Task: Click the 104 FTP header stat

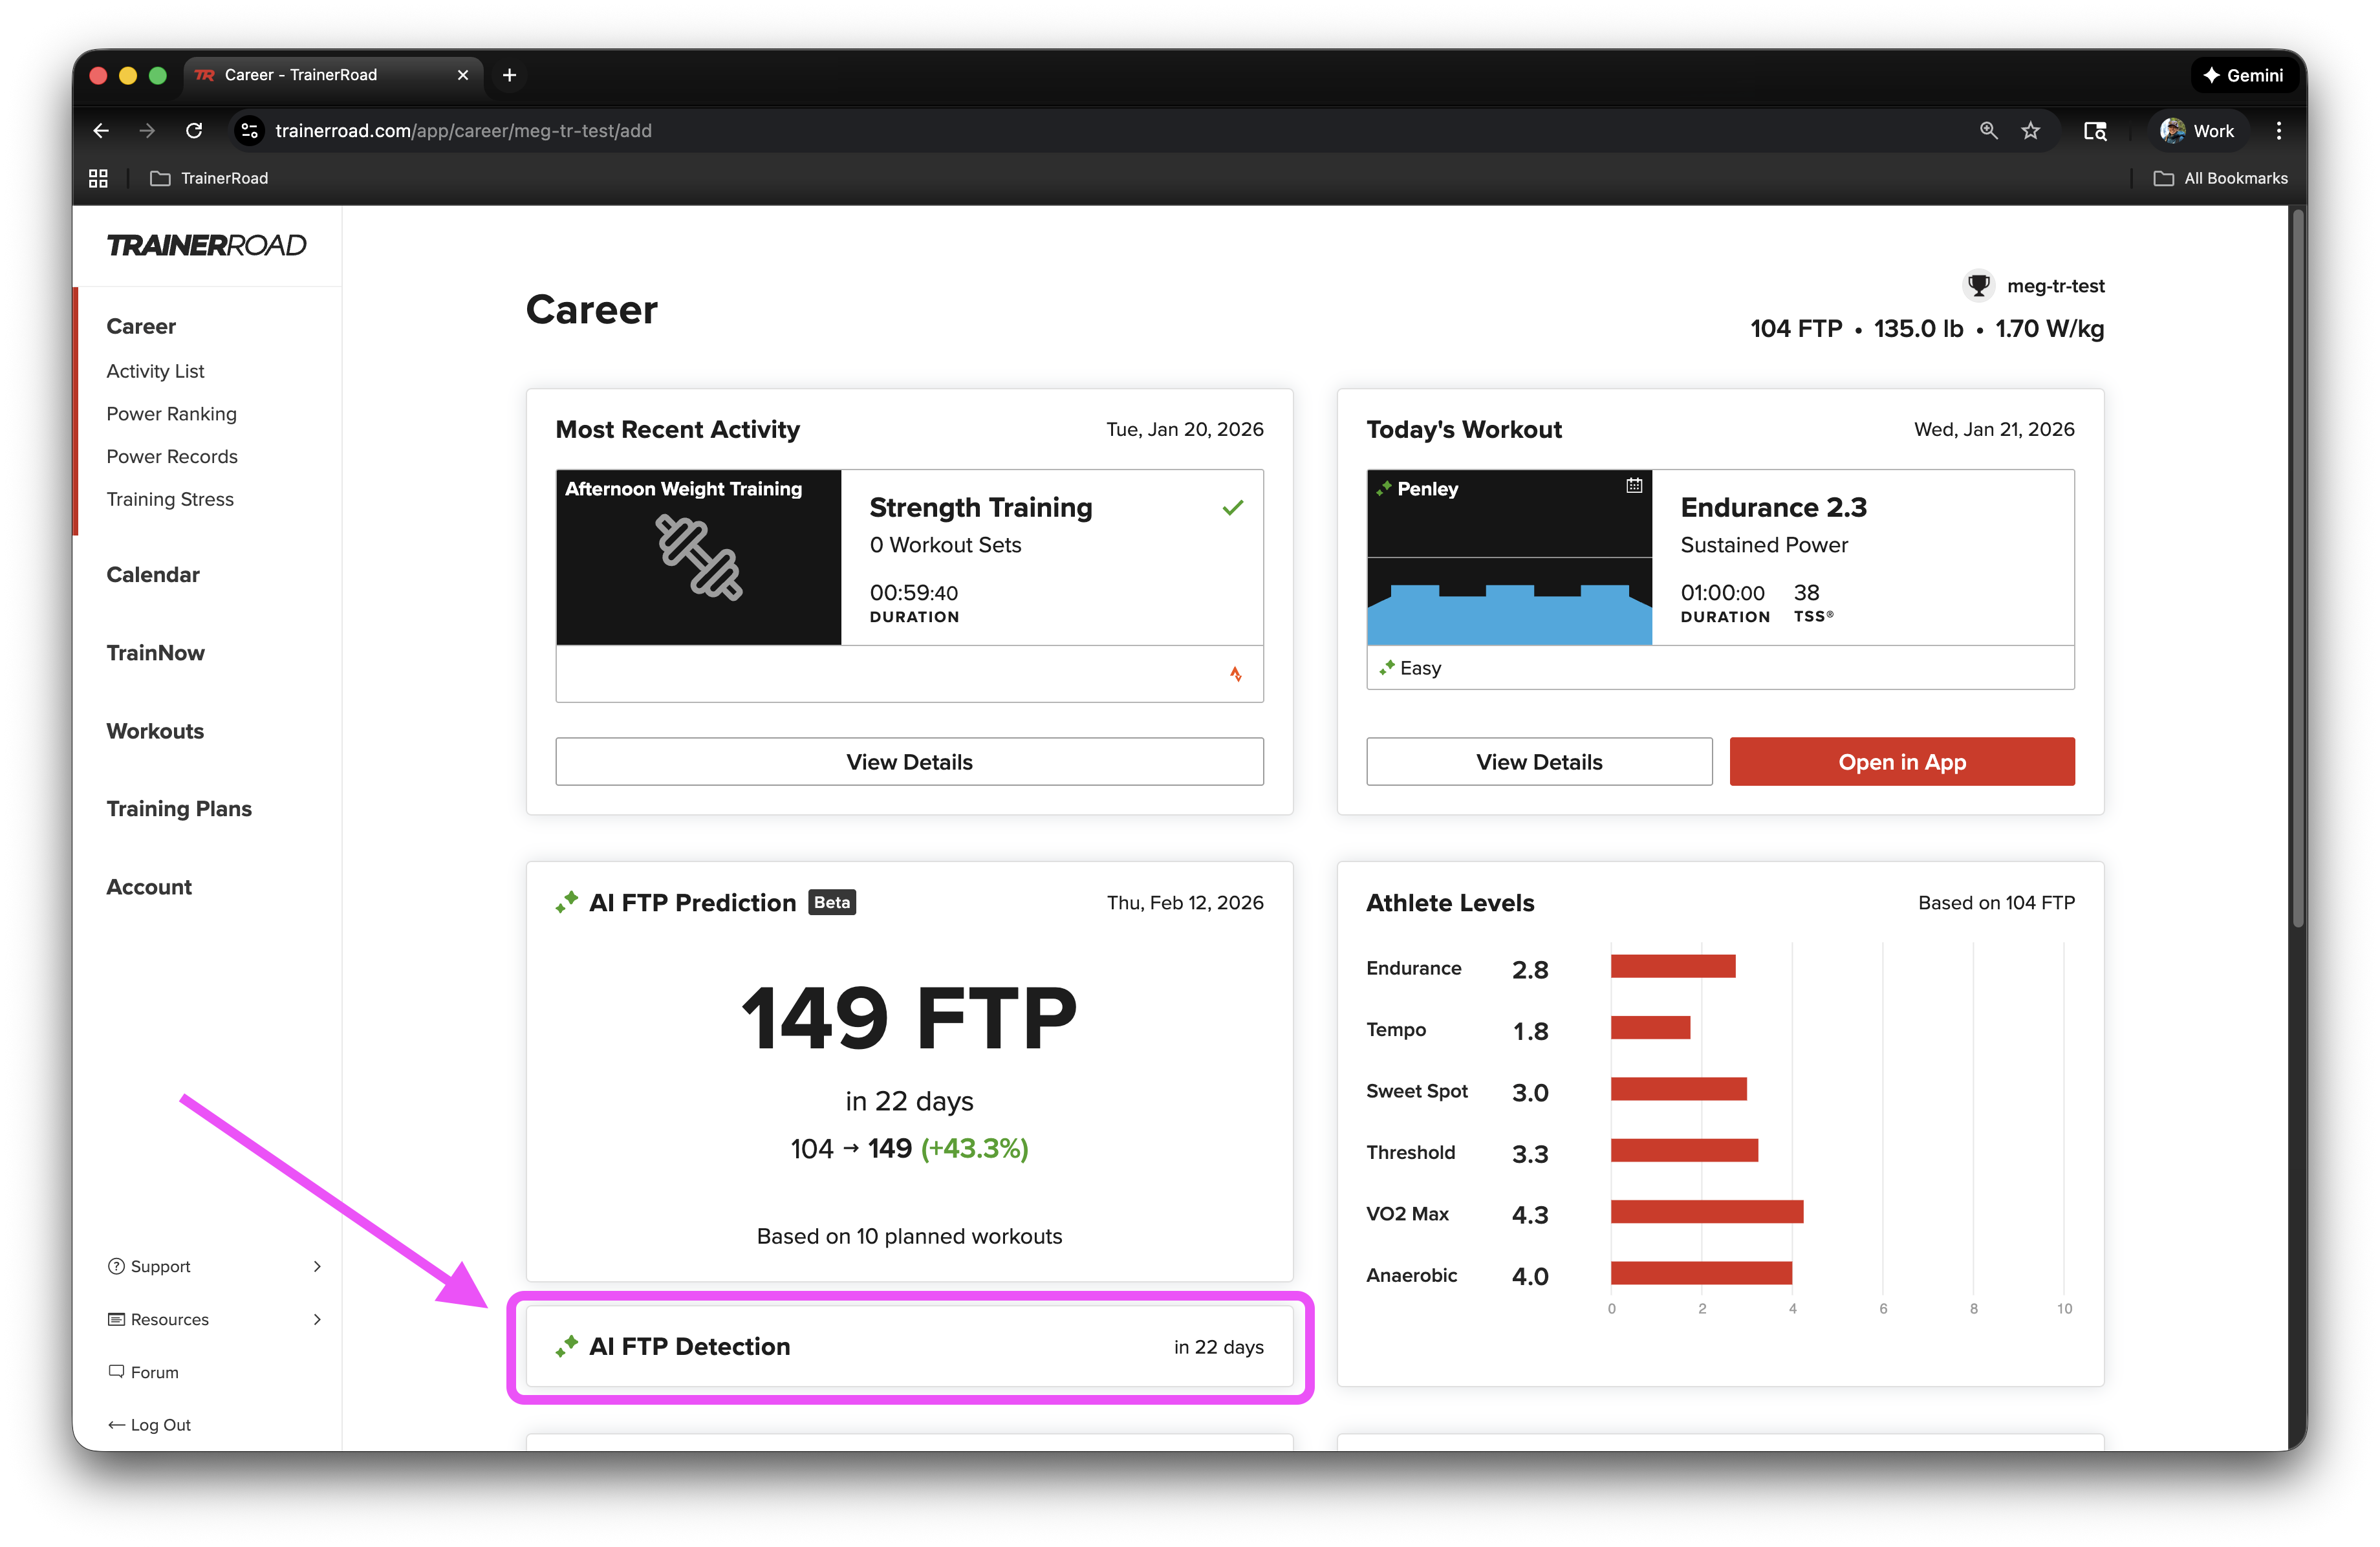Action: click(1796, 329)
